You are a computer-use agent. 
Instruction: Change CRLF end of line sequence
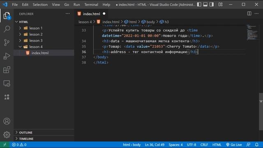coord(204,145)
